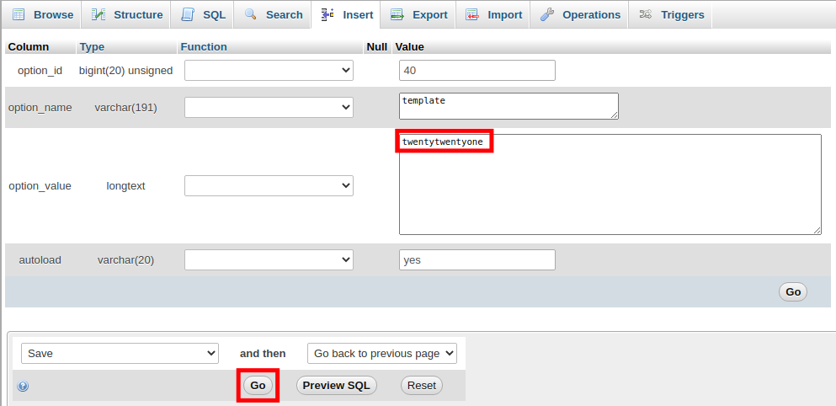Screen dimensions: 836x406
Task: Switch to the Structure tab
Action: pos(125,15)
